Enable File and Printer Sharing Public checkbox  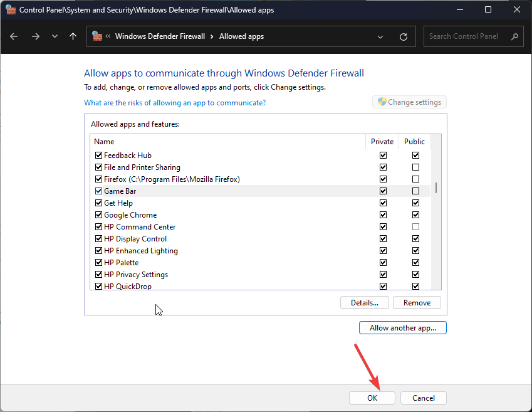pos(415,167)
